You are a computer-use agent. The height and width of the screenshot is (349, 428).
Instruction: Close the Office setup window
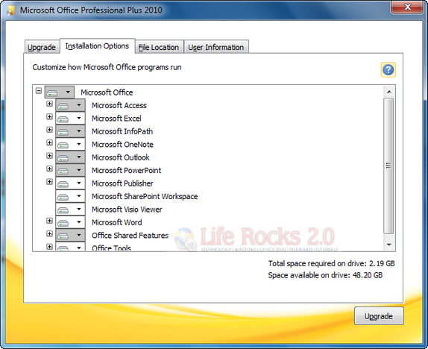[x=406, y=7]
